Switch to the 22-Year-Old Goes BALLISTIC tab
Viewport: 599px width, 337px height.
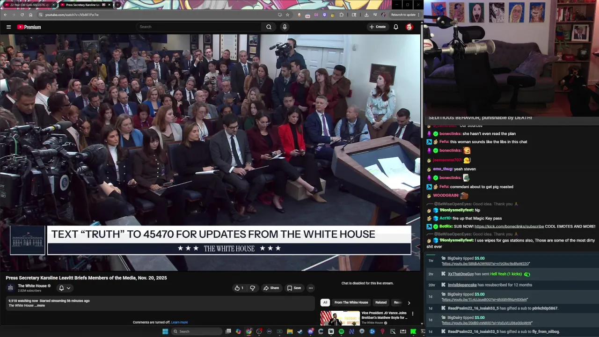[29, 5]
